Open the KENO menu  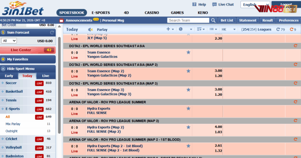tap(203, 13)
